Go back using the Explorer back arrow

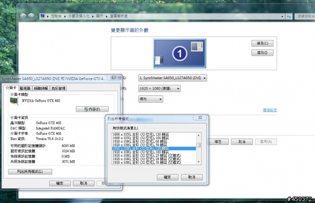23,16
